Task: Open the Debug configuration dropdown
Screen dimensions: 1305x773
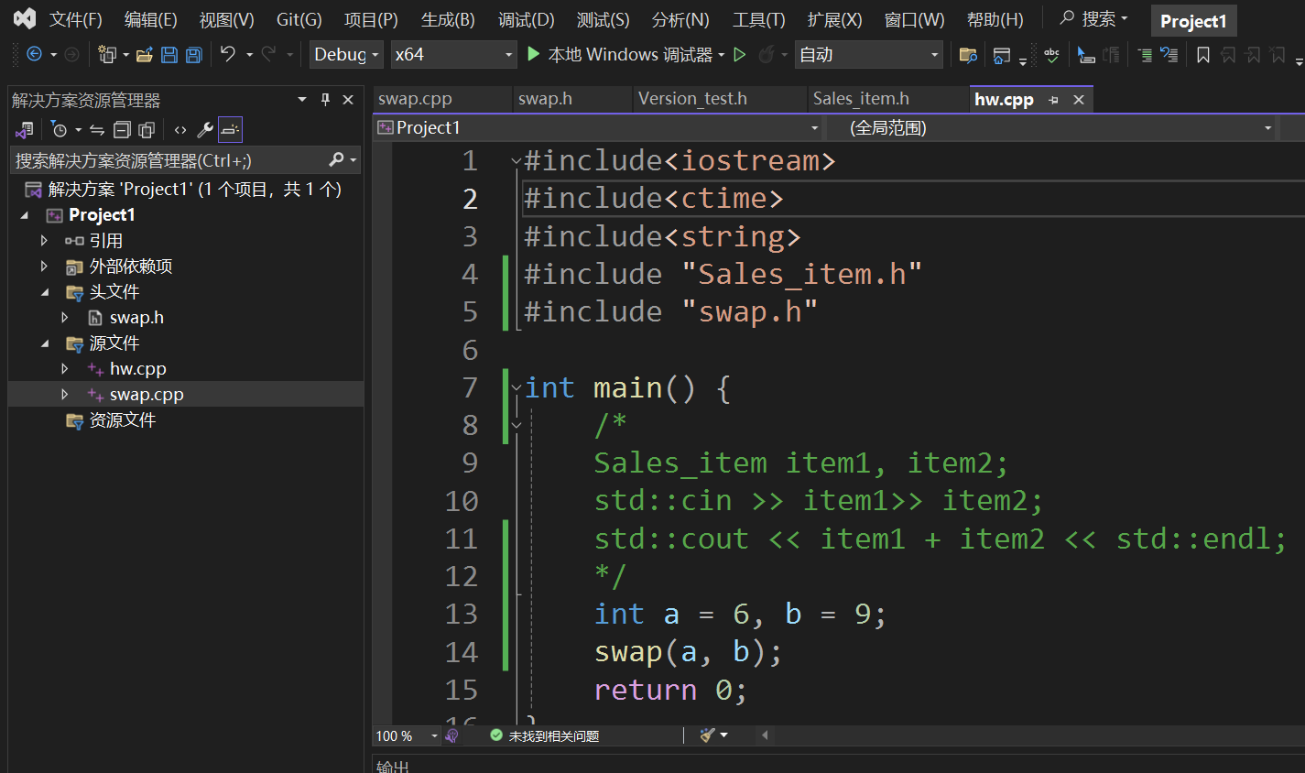Action: tap(346, 55)
